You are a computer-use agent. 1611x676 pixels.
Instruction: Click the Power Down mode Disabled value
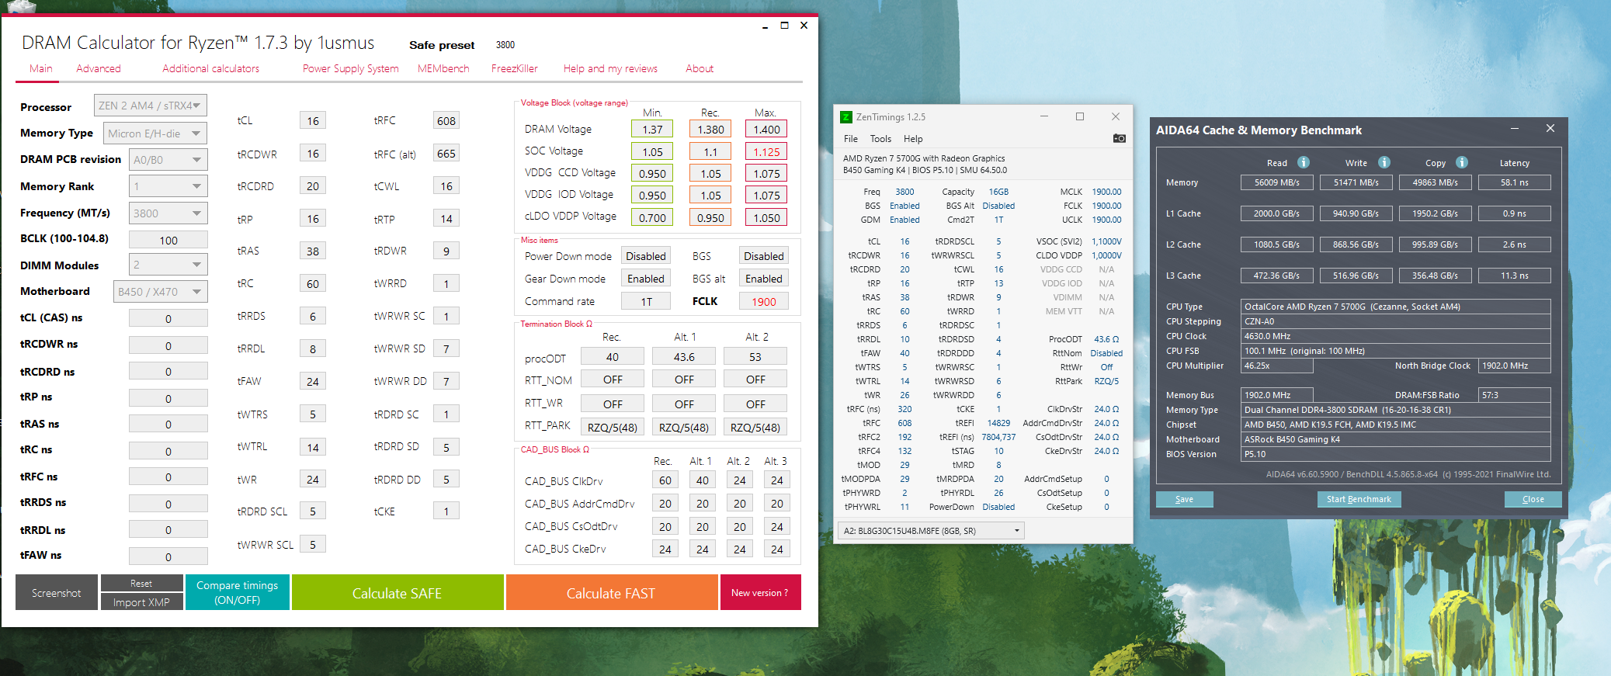tap(646, 256)
